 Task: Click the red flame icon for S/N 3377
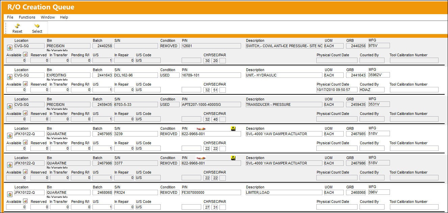(201, 158)
